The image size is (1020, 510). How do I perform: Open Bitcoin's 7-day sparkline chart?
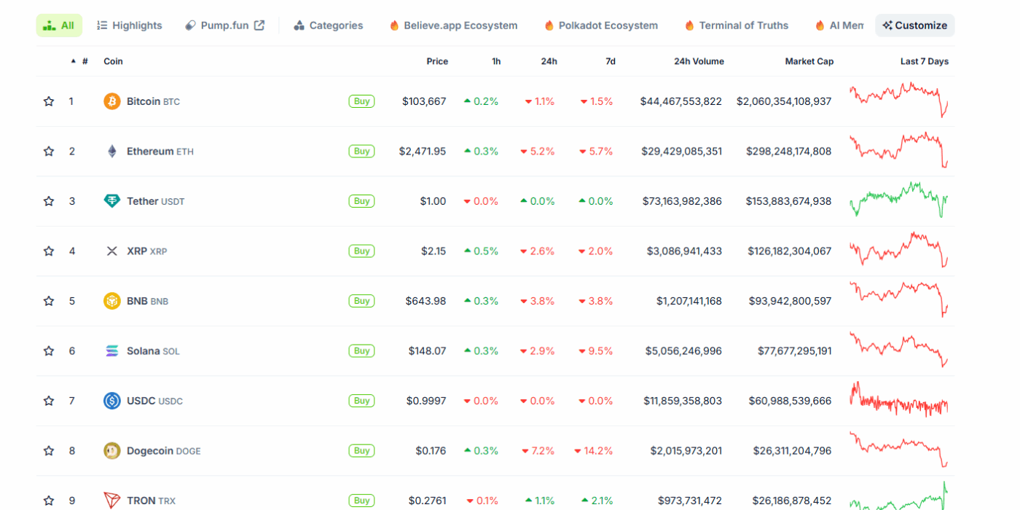point(899,100)
